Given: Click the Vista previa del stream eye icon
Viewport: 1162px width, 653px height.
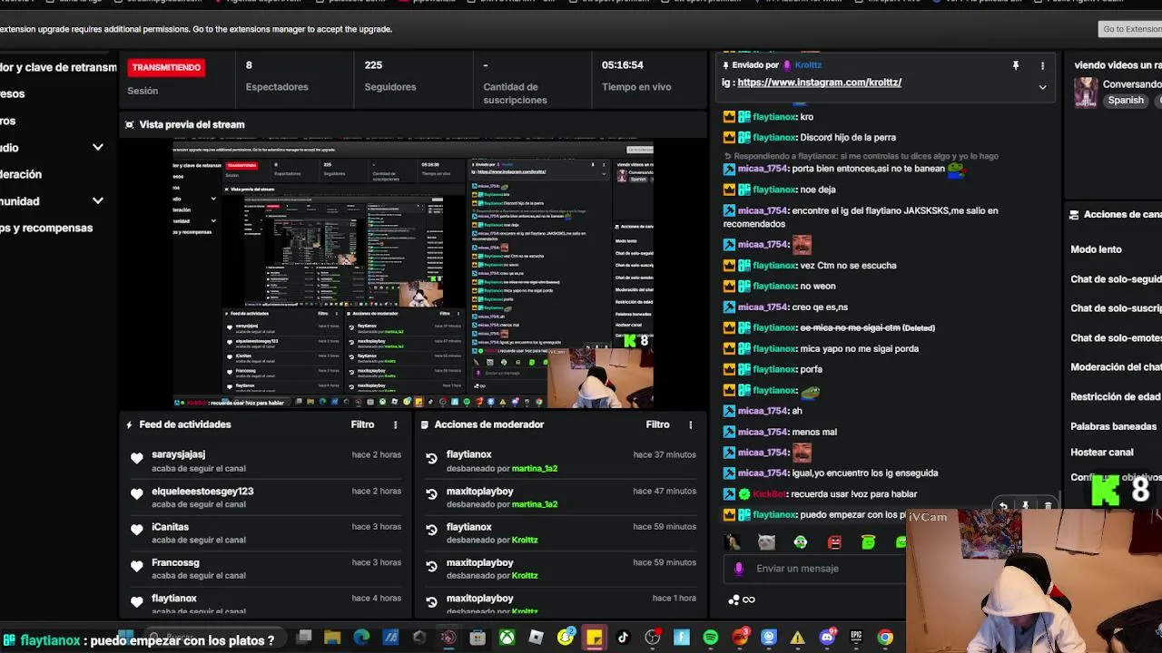Looking at the screenshot, I should [x=129, y=125].
